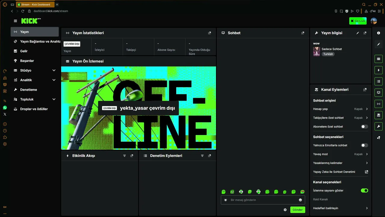Toggle stream info wrench icon in right sidebar
Screen dimensions: 385x217
378,126
